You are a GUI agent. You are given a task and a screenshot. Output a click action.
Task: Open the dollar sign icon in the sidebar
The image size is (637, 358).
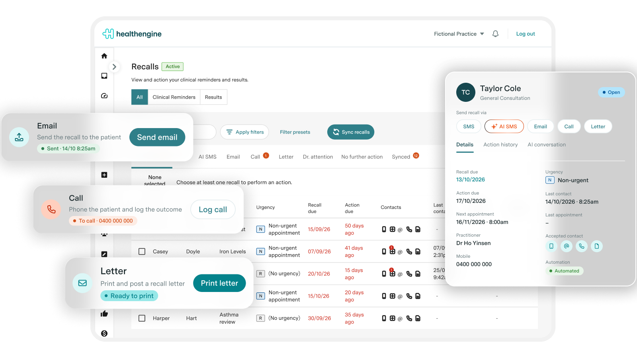coord(104,333)
